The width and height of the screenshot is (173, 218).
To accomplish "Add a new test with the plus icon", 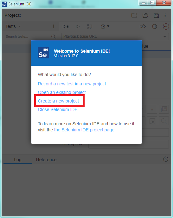I will point(54,26).
